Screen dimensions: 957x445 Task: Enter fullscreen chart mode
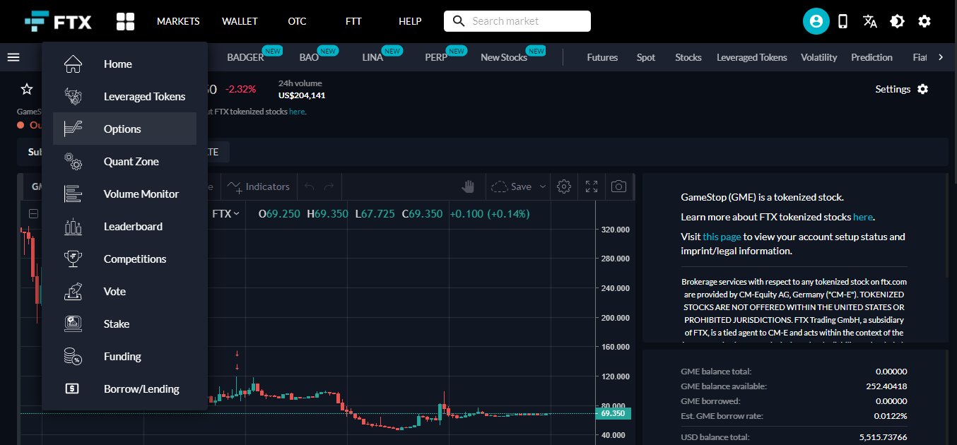click(592, 186)
